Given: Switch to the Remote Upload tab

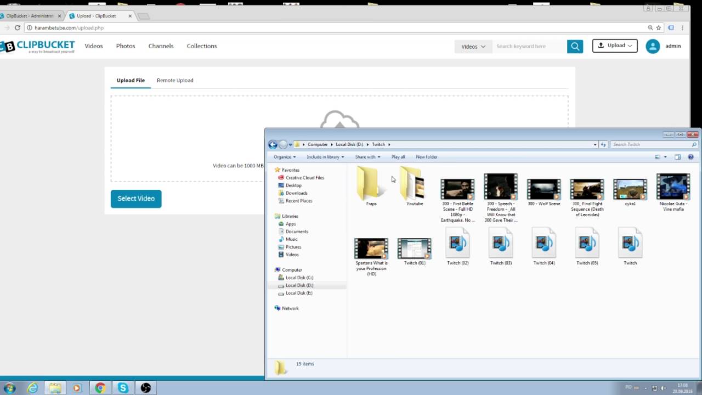Looking at the screenshot, I should tap(175, 80).
